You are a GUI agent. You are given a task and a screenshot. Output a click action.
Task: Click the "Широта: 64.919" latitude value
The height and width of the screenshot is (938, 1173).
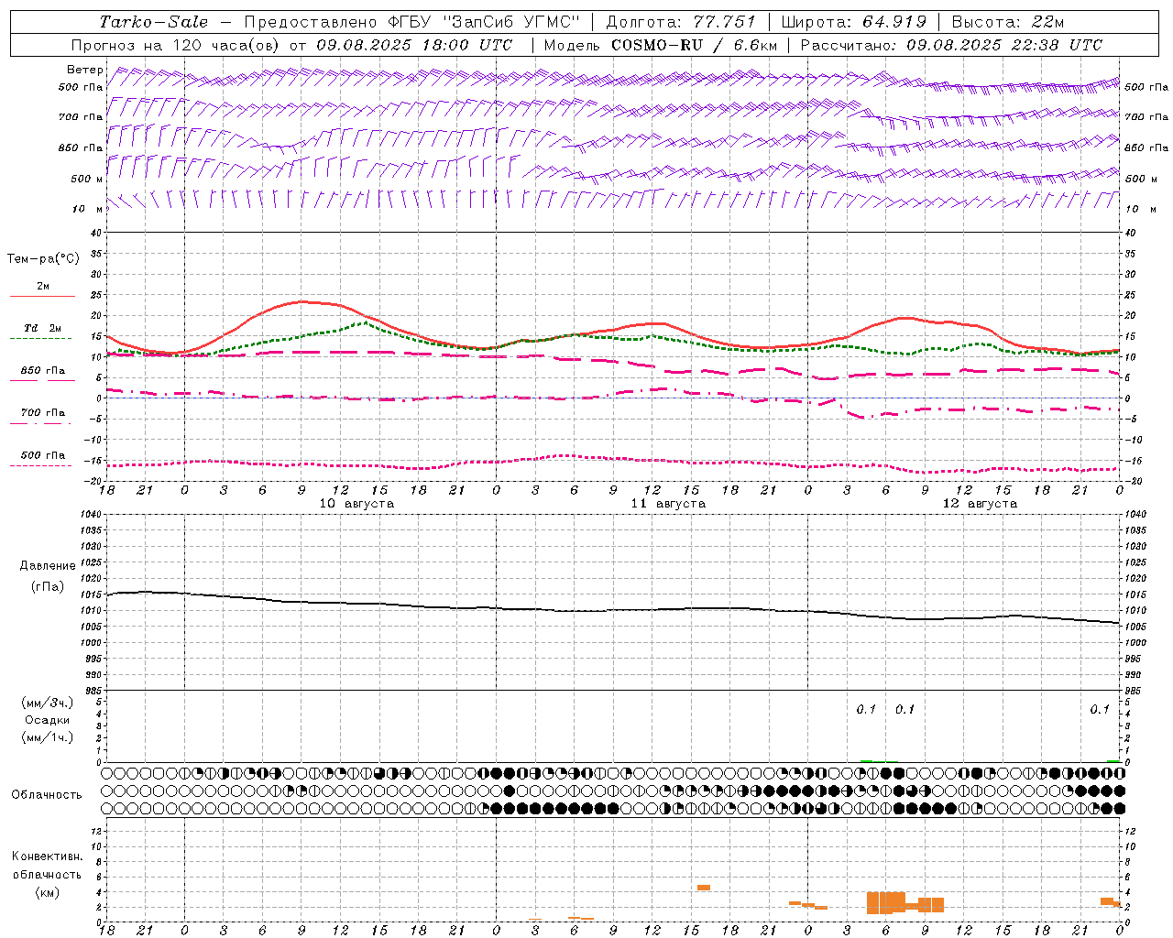pyautogui.click(x=854, y=22)
